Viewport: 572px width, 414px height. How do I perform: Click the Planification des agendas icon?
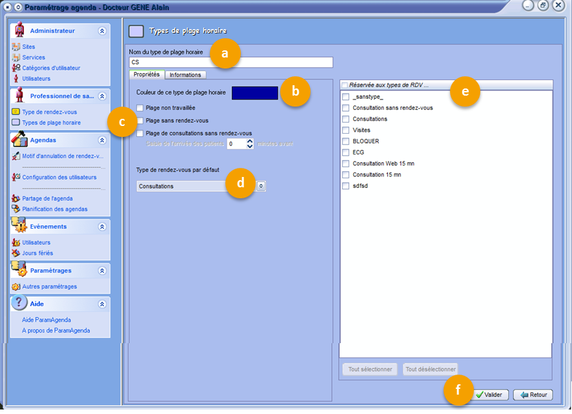point(16,209)
